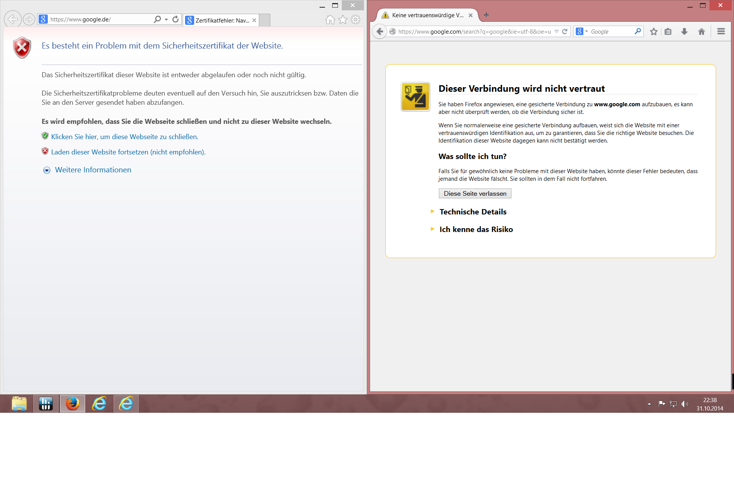Open Firefox downloads arrow icon
The image size is (734, 477).
point(684,32)
